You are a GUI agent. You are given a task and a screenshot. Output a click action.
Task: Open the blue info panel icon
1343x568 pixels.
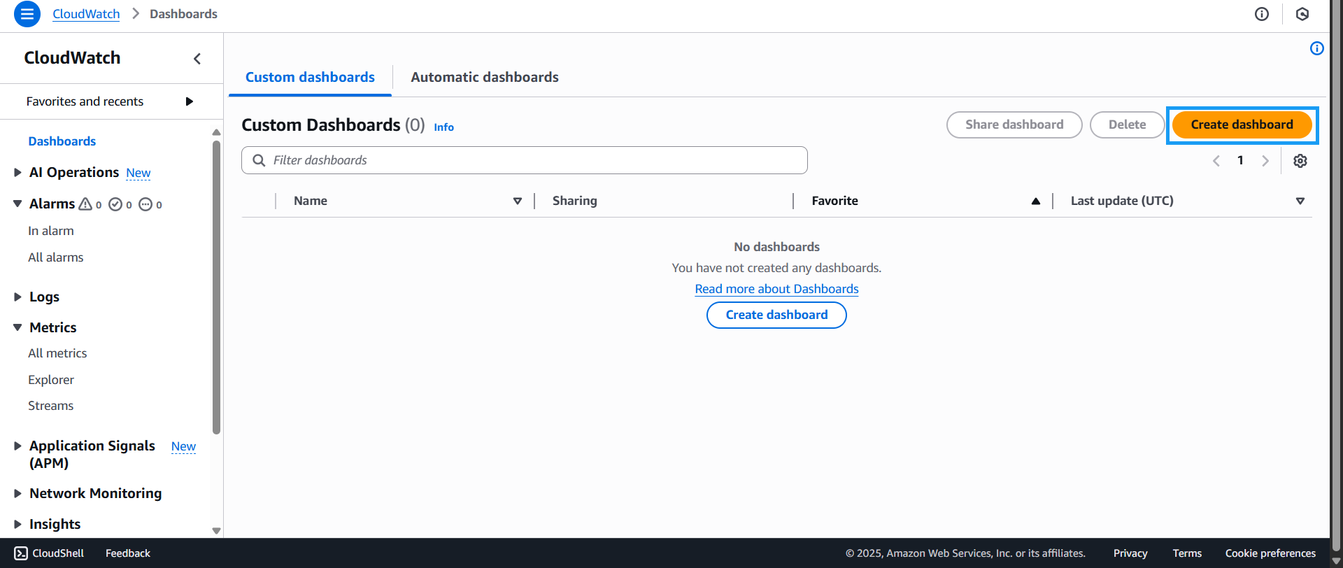point(1316,48)
